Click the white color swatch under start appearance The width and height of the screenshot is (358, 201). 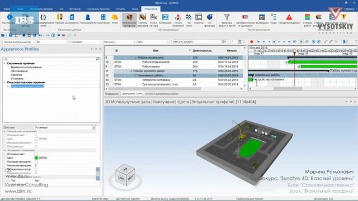pos(36,139)
